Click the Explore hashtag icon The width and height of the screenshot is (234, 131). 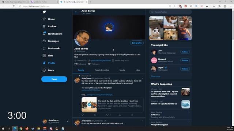44,26
